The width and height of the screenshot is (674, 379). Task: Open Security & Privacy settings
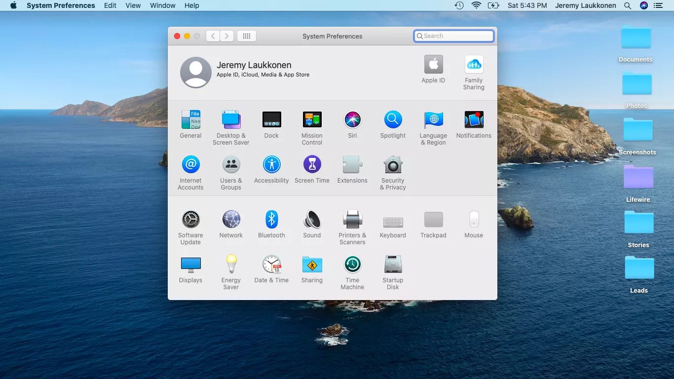click(x=393, y=165)
